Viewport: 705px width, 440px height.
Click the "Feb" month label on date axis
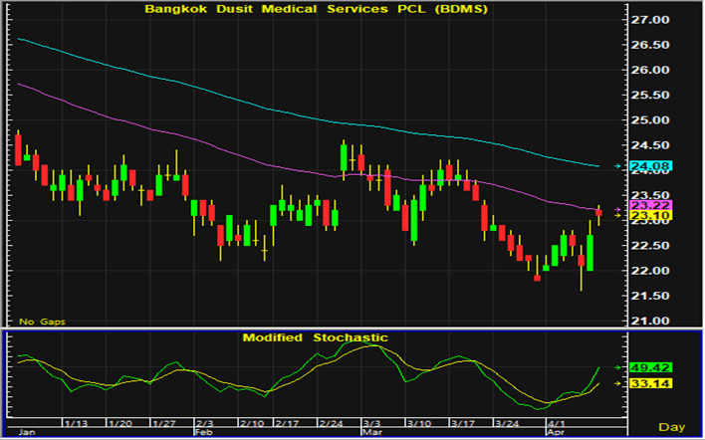(202, 433)
